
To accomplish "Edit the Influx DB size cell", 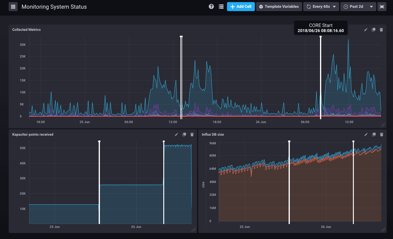I will [x=366, y=134].
